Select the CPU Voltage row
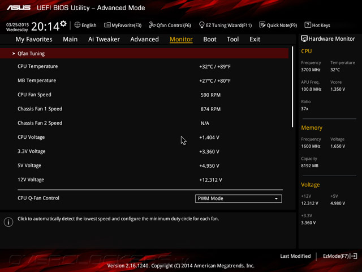This screenshot has width=362, height=272. (144, 137)
